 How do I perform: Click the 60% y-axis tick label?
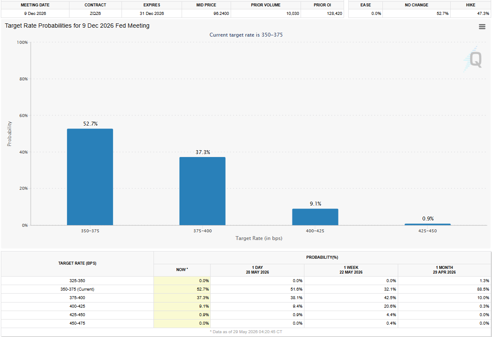(x=23, y=116)
